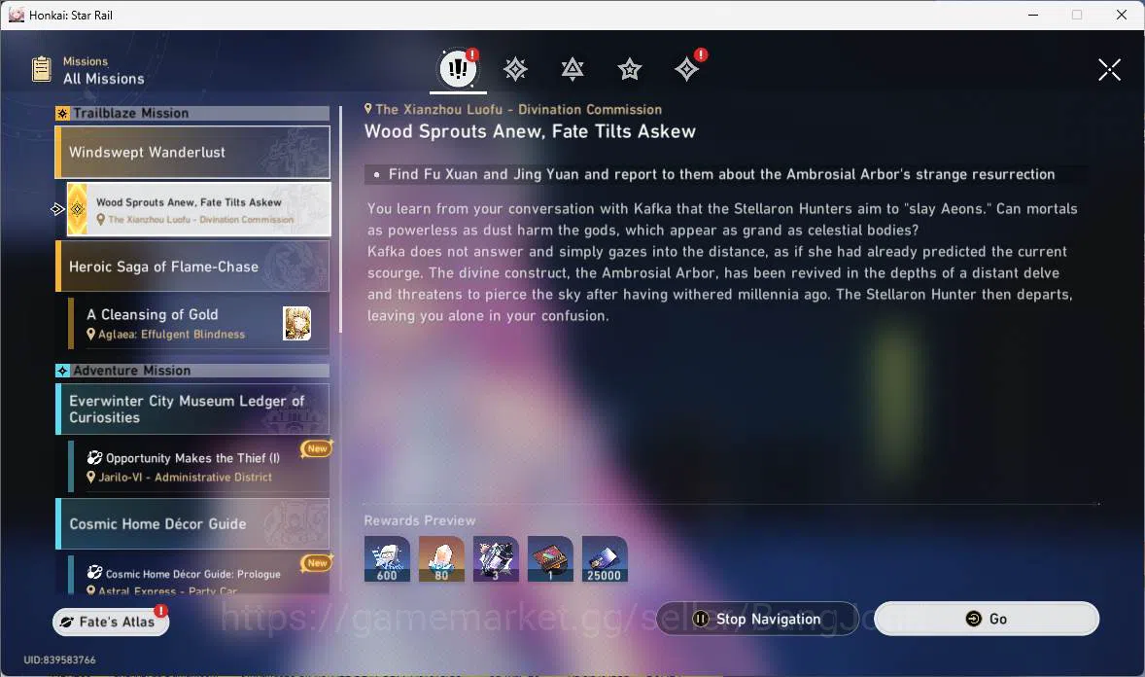
Task: Click the UID:839583766 text
Action: [60, 659]
